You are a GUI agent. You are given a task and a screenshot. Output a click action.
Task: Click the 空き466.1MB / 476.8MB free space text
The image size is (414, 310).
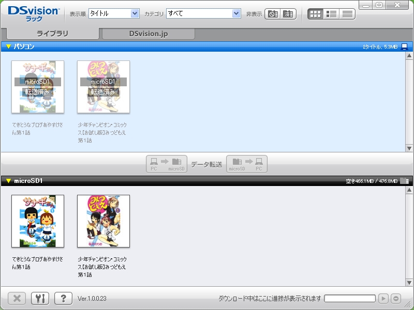(x=372, y=181)
